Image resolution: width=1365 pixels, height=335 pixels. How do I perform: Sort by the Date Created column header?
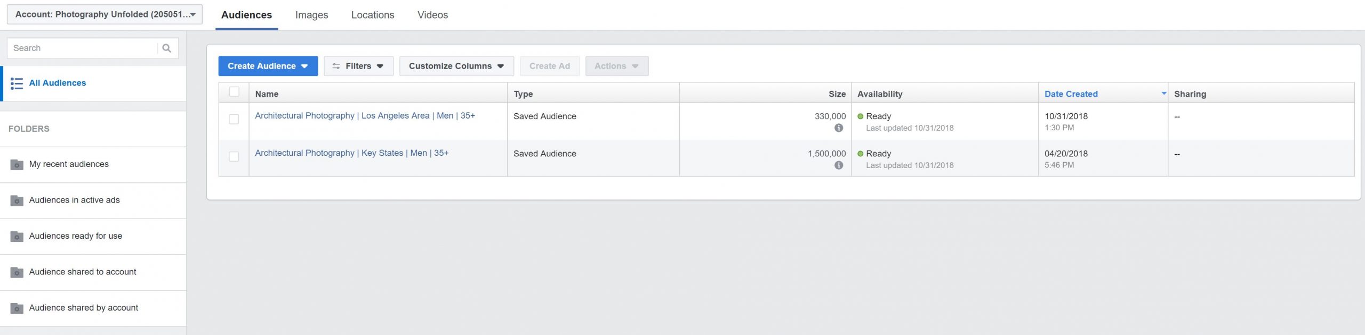tap(1071, 94)
